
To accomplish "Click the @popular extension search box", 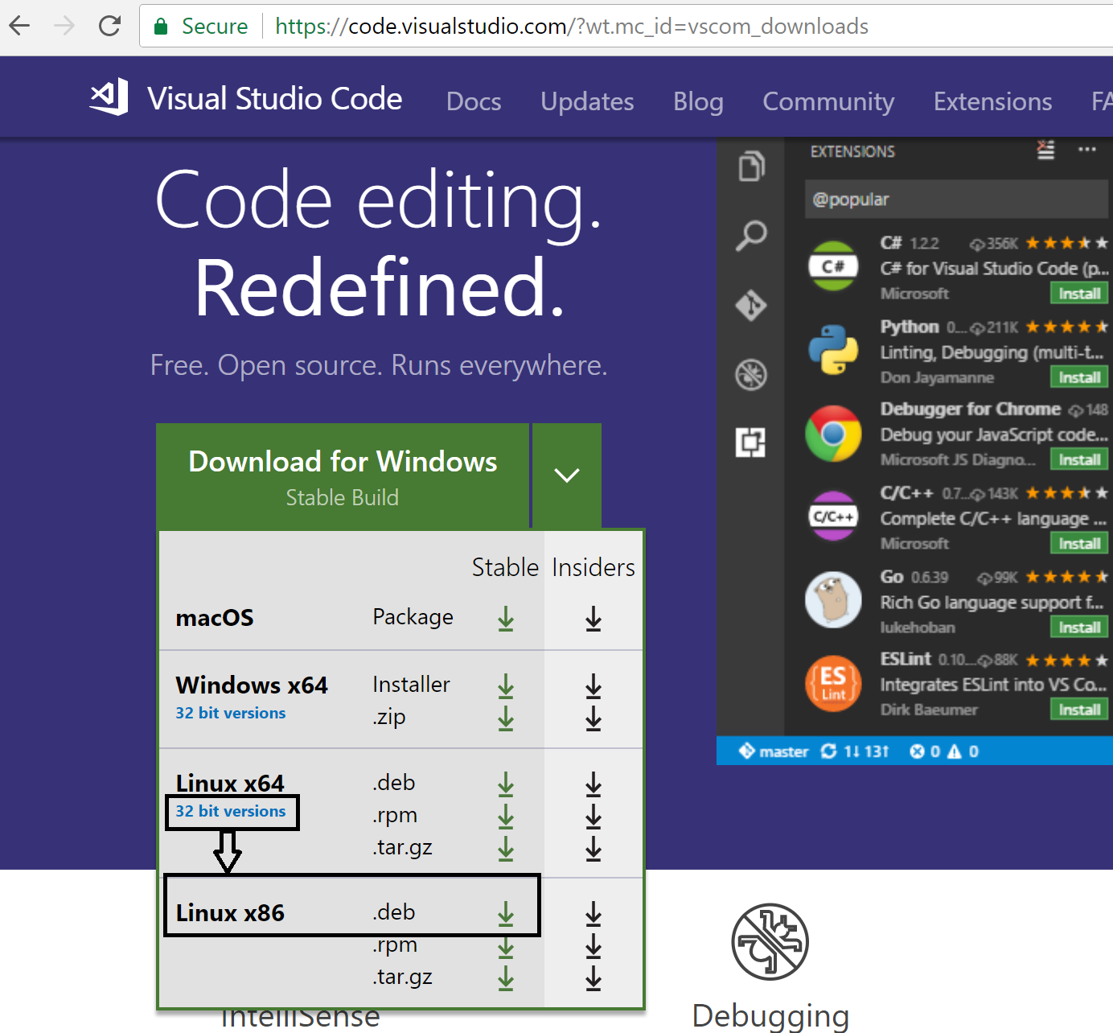I will point(956,200).
